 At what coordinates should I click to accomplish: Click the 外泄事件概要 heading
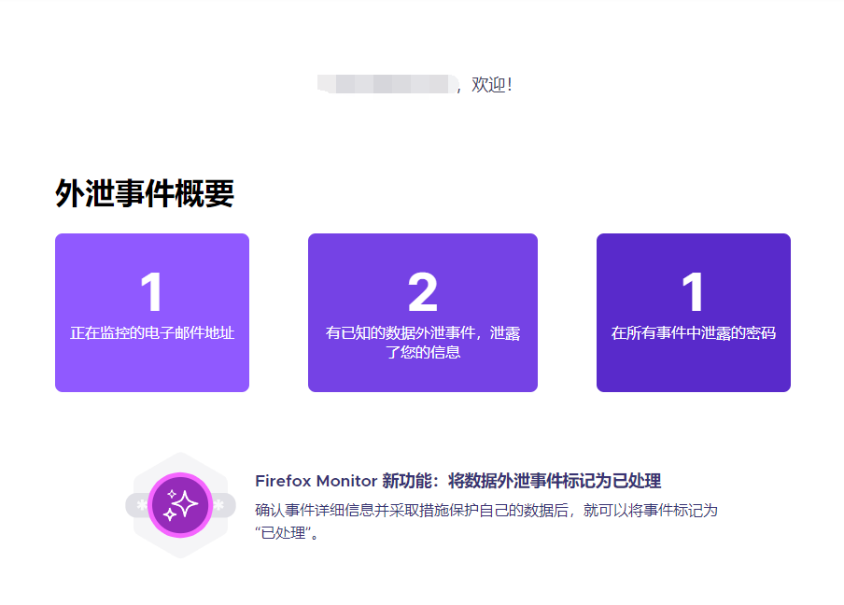145,193
